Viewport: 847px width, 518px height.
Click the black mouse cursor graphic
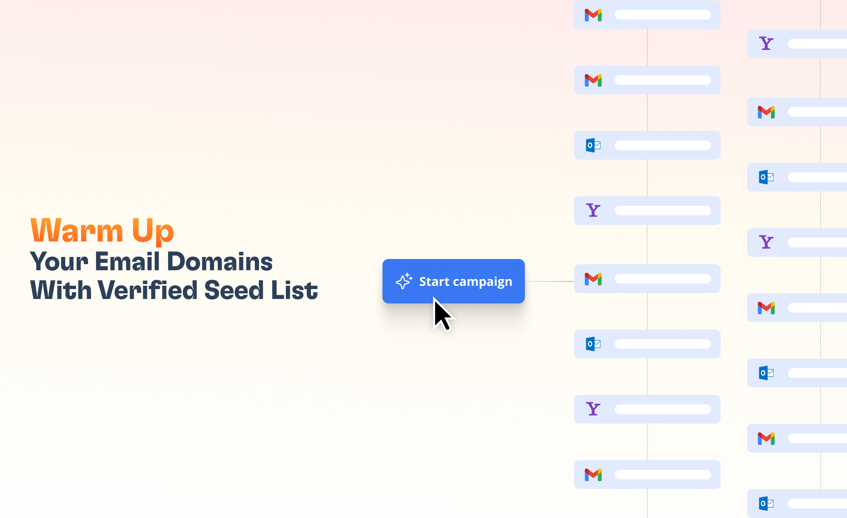coord(442,315)
